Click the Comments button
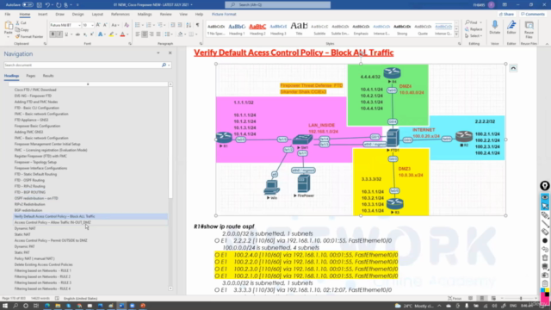The height and width of the screenshot is (310, 551). pos(533,15)
